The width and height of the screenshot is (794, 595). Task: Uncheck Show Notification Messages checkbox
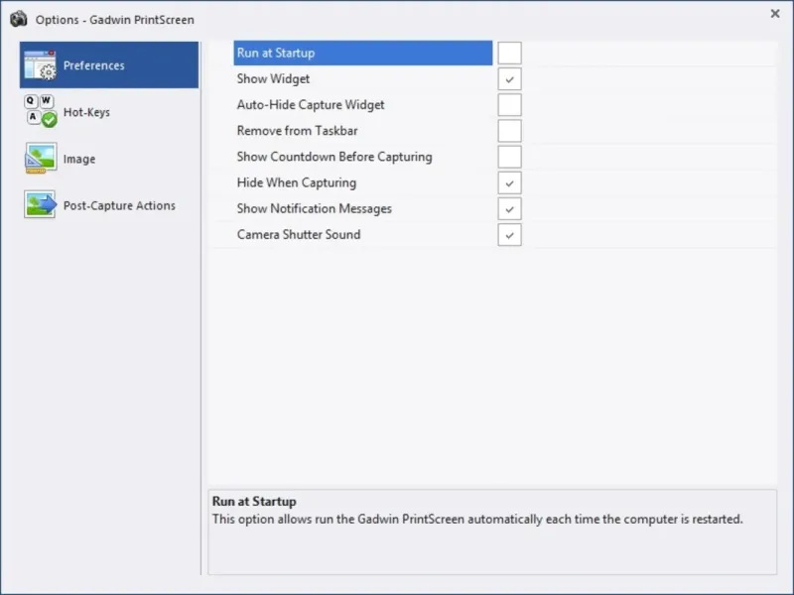coord(509,209)
